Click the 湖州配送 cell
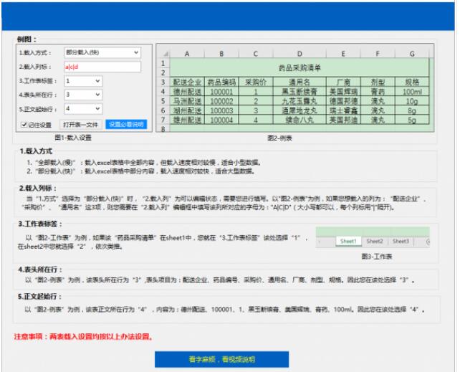 (x=187, y=110)
